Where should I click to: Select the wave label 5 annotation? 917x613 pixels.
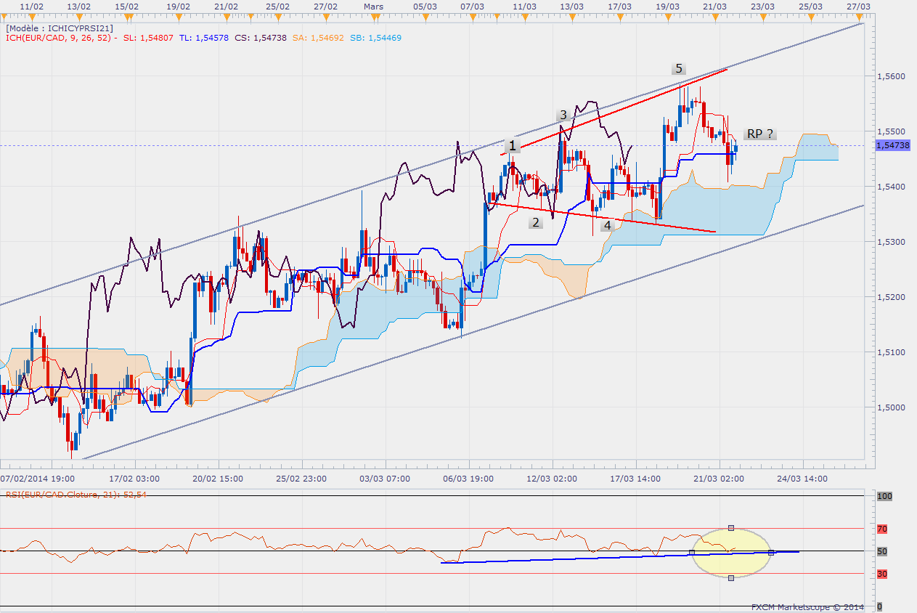tap(679, 68)
